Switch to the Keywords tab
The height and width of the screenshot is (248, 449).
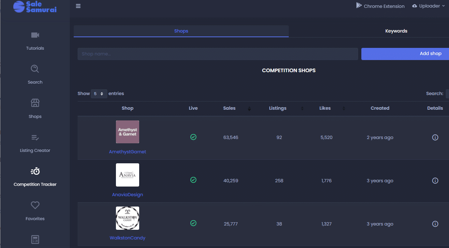coord(396,31)
